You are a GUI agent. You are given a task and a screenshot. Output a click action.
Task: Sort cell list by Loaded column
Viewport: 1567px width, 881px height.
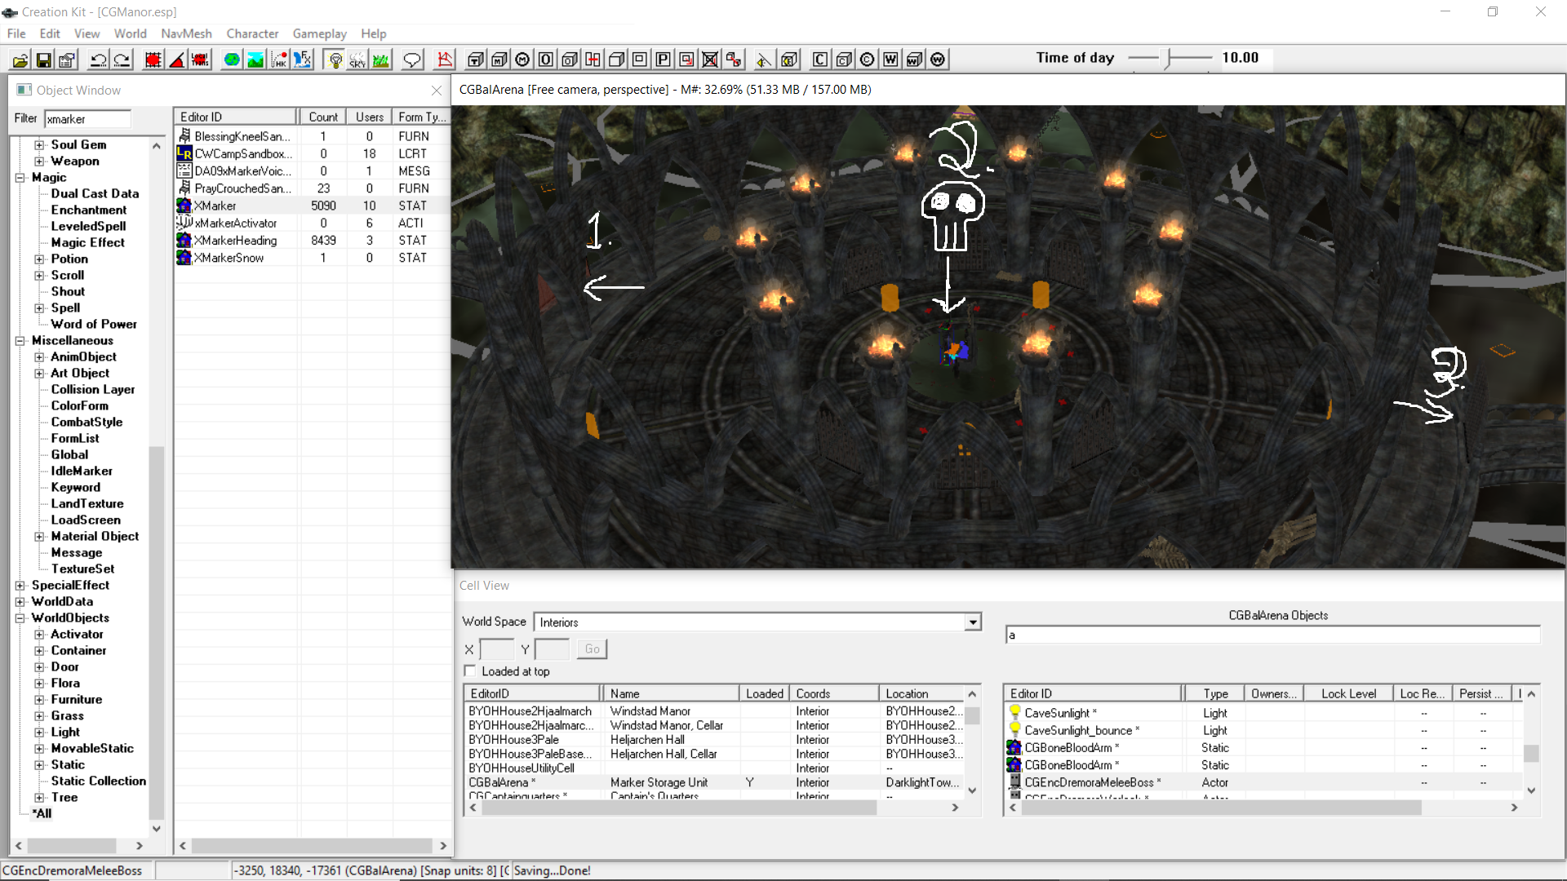click(x=765, y=693)
